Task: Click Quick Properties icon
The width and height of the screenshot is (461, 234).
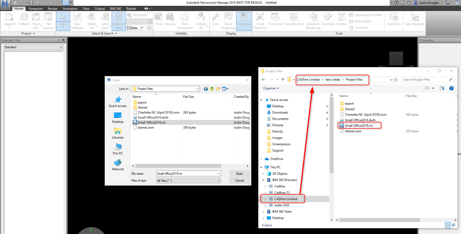Action: [228, 21]
